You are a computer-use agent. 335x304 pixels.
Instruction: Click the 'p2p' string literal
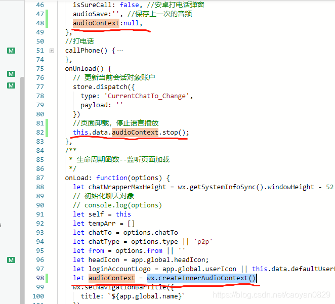203,242
